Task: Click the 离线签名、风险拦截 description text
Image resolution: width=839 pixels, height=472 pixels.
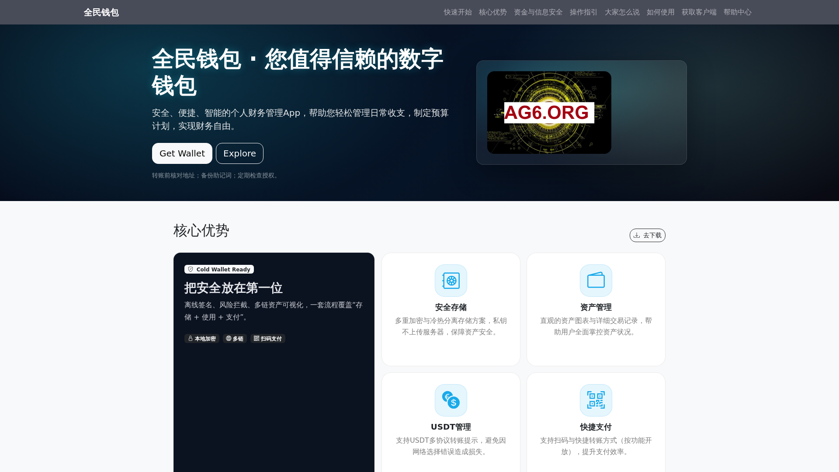Action: tap(274, 311)
